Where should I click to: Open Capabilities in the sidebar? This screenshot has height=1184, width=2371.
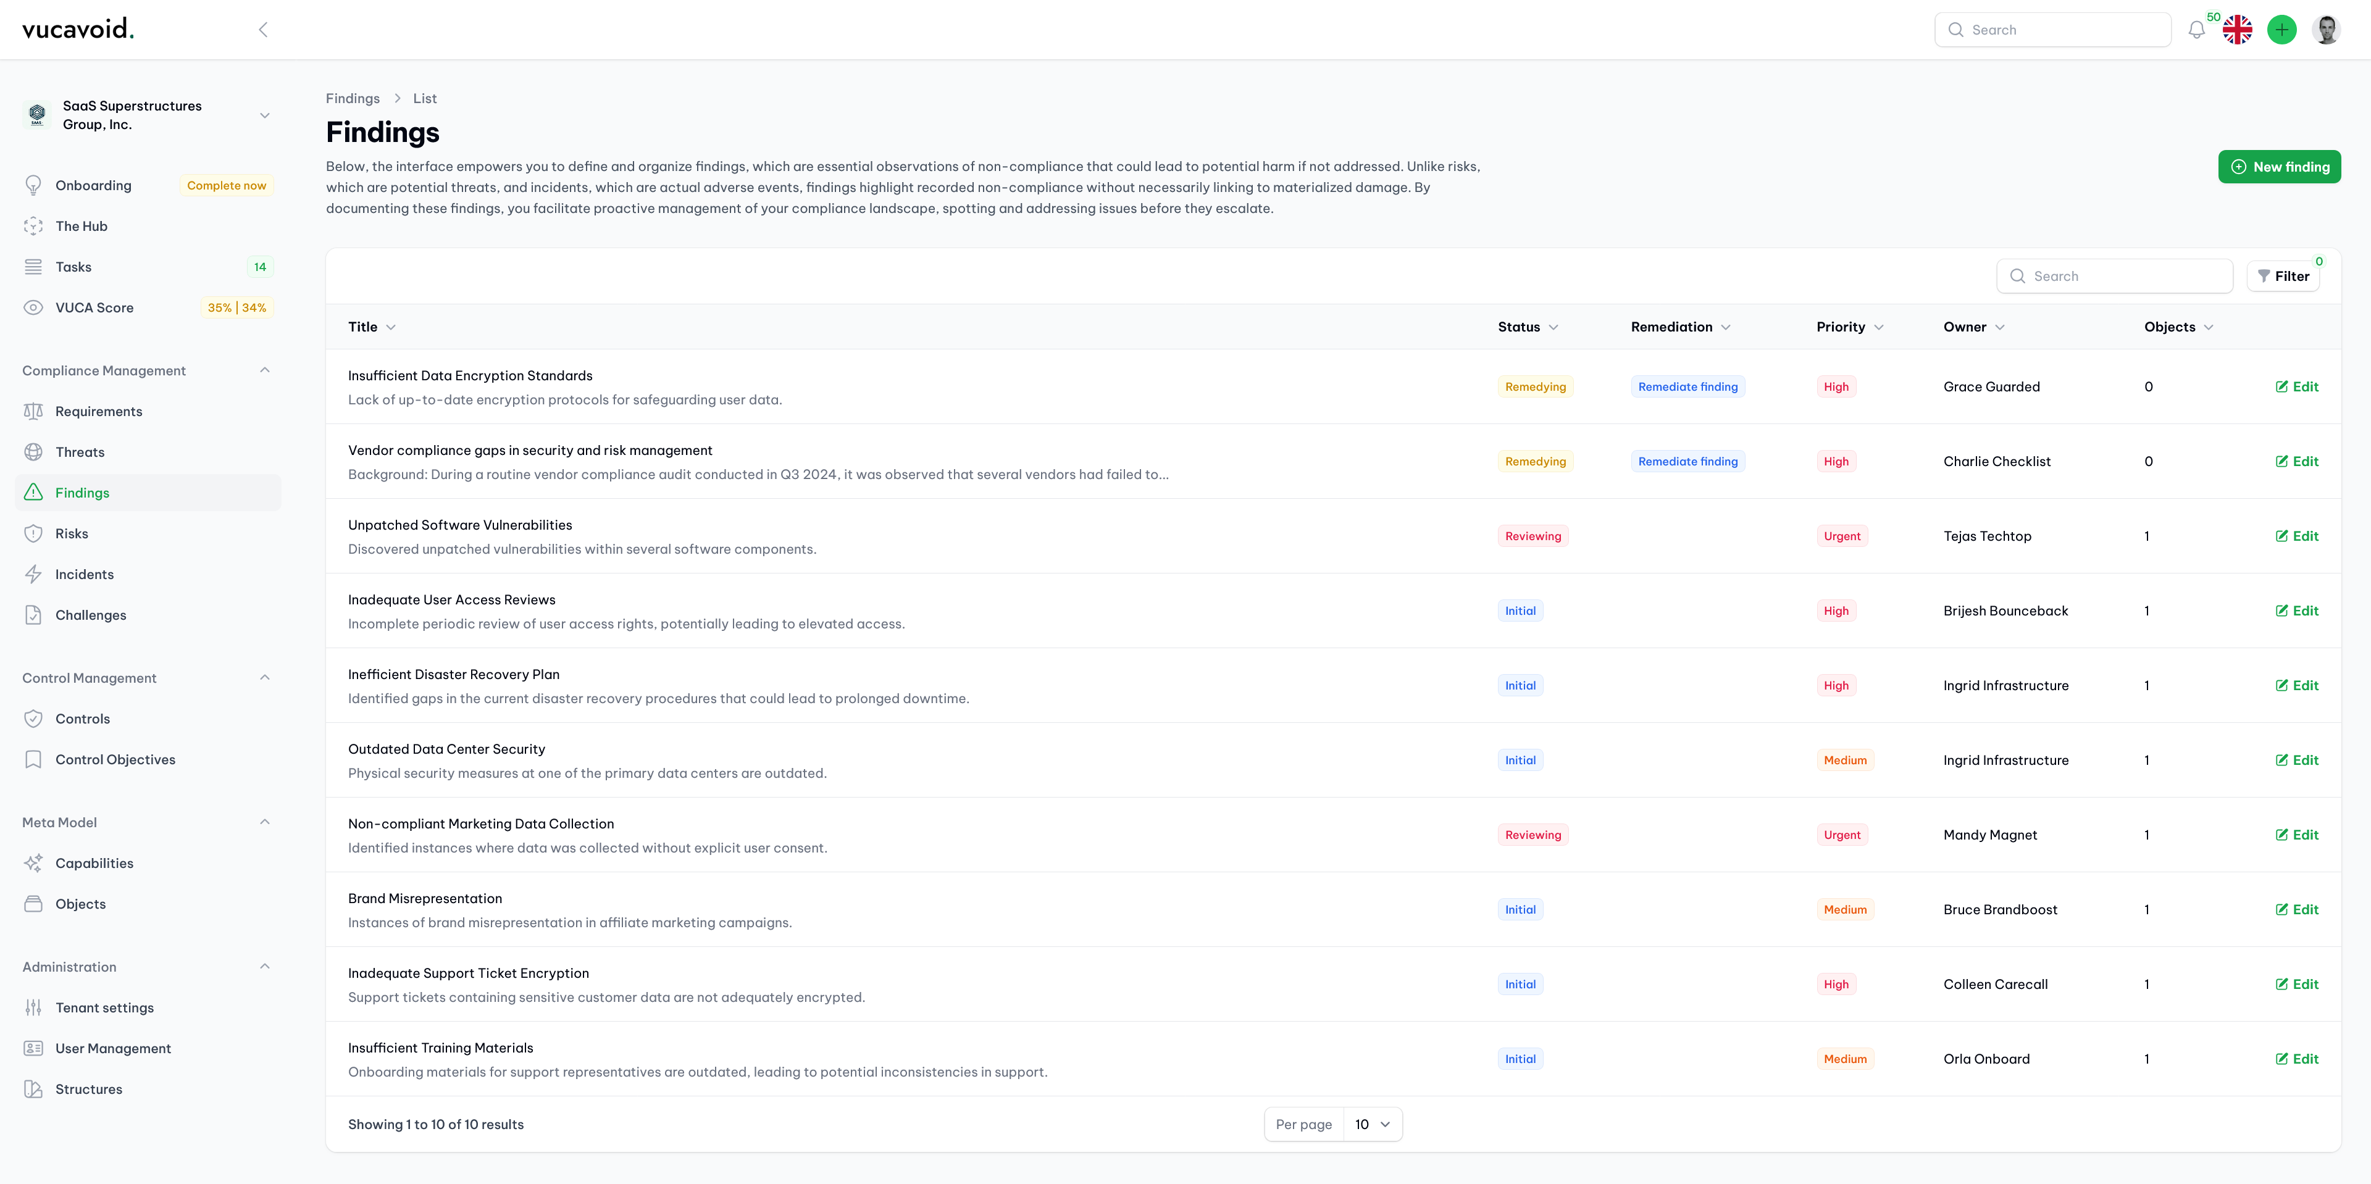coord(94,863)
